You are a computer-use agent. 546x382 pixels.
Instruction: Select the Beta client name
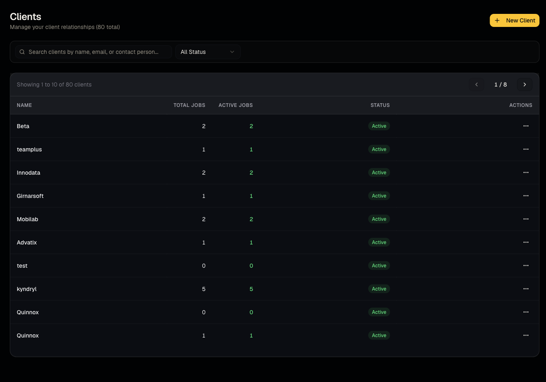tap(23, 126)
